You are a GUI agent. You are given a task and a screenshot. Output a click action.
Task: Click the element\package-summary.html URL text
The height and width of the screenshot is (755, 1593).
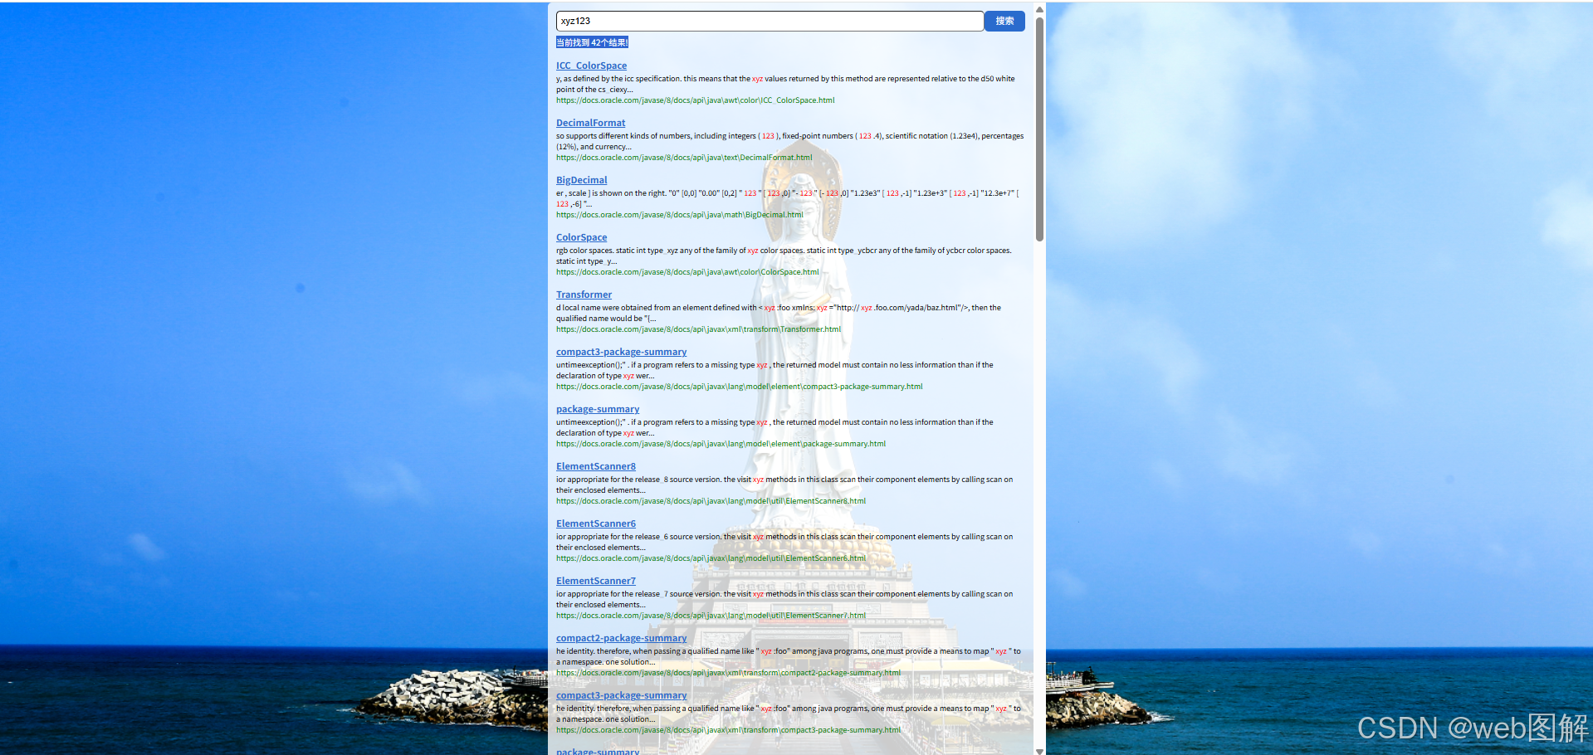click(721, 444)
